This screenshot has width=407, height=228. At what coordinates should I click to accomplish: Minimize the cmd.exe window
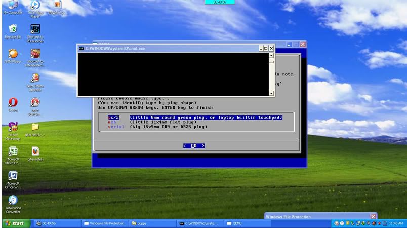(x=261, y=48)
